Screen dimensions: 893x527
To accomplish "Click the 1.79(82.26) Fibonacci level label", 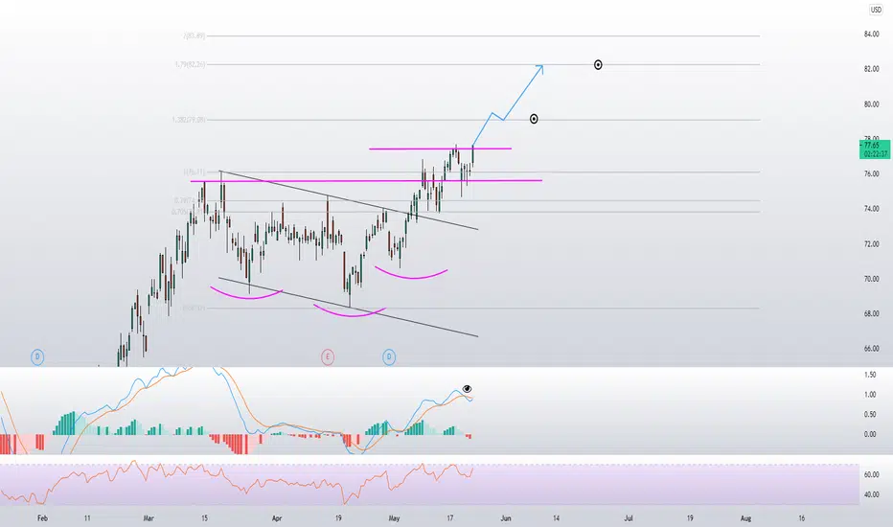I will tap(191, 64).
